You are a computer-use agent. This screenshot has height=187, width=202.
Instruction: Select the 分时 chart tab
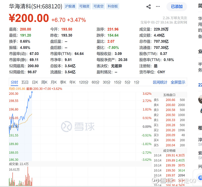14,82
